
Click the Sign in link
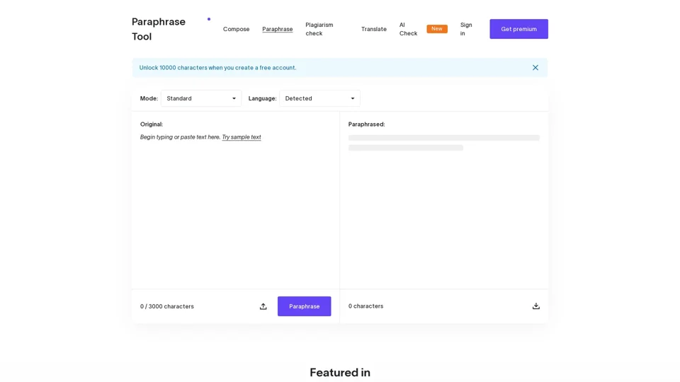(466, 29)
